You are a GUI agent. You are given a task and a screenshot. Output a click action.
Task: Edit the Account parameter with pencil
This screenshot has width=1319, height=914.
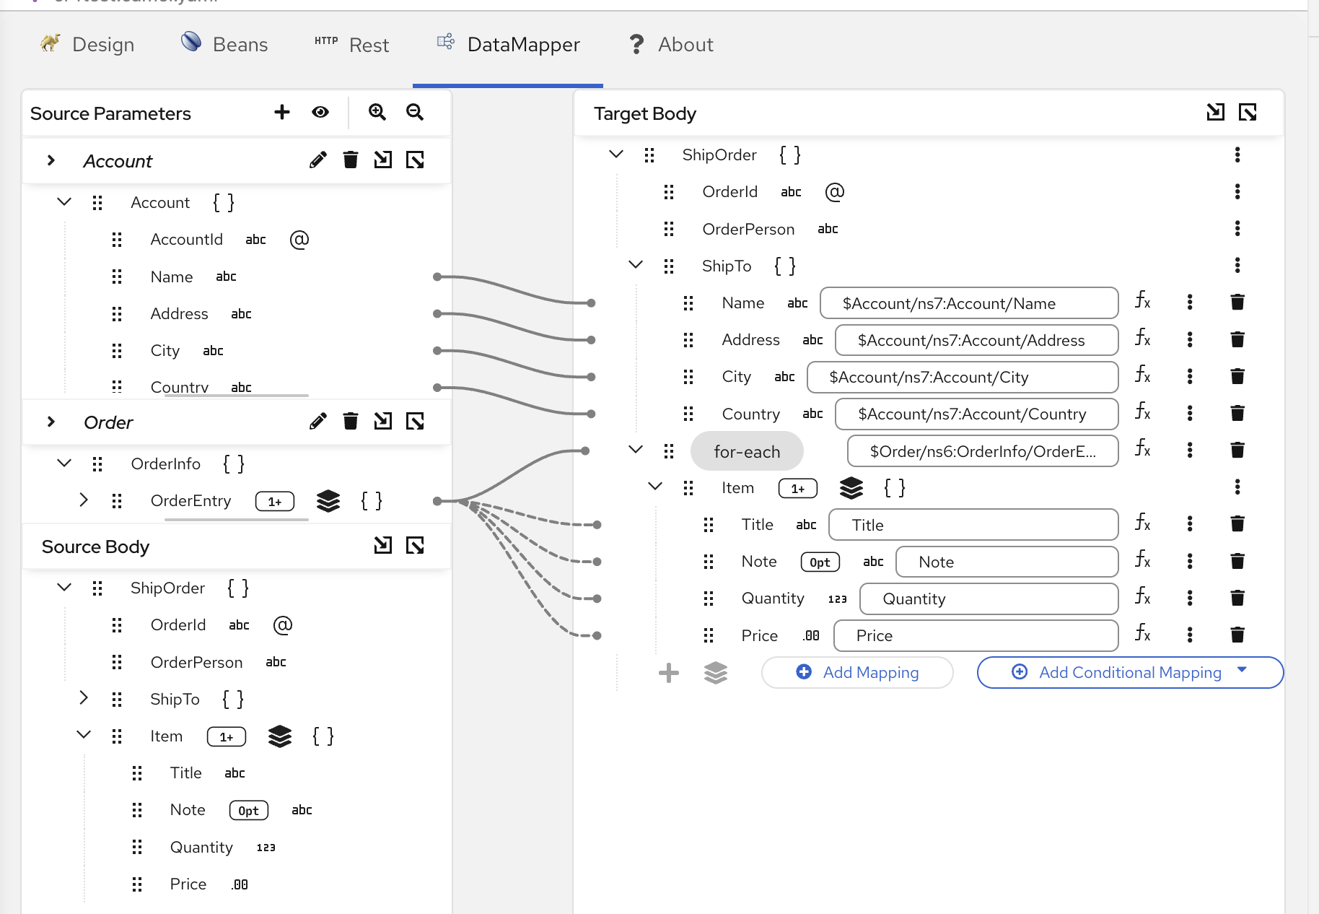pos(318,160)
